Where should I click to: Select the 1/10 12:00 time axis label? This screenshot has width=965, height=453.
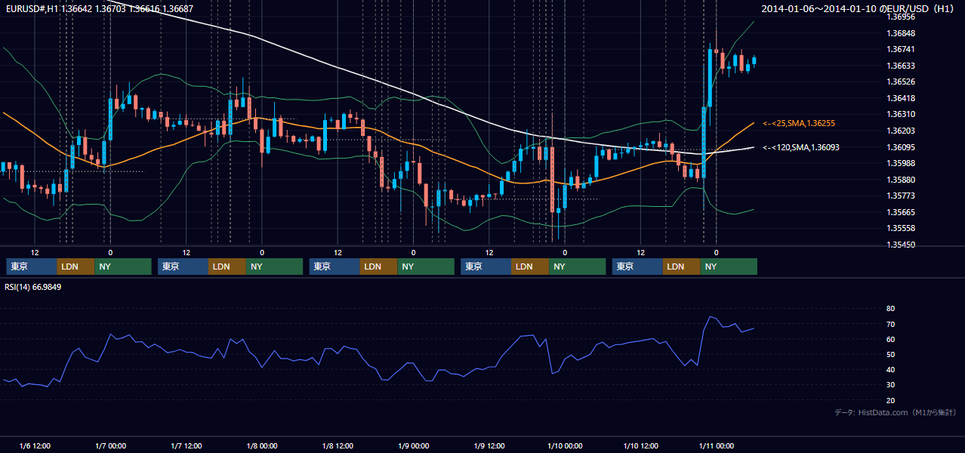pos(640,446)
